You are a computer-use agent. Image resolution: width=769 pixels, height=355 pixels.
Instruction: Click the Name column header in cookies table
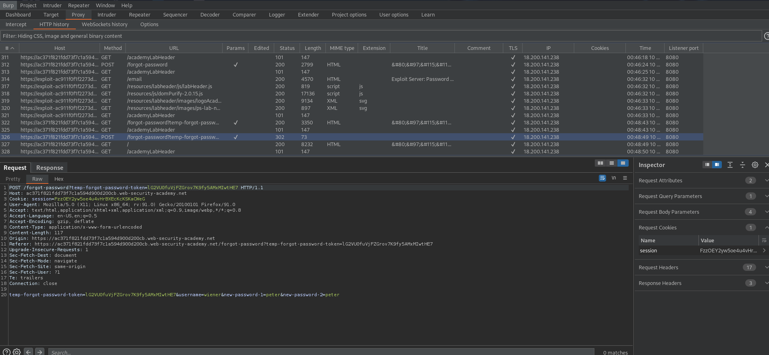(x=668, y=240)
